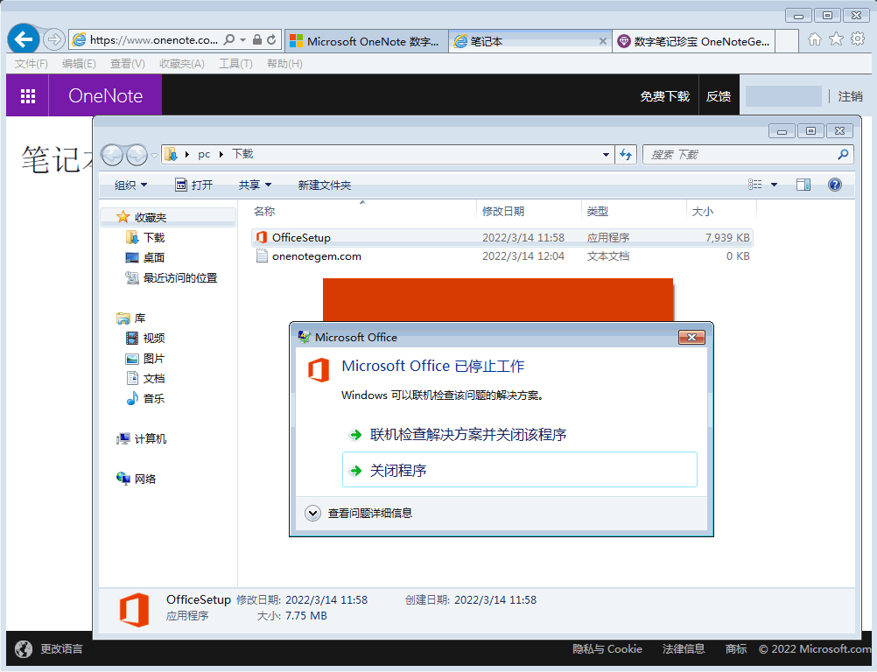Click the Music library icon
Viewport: 877px width, 672px height.
(132, 399)
